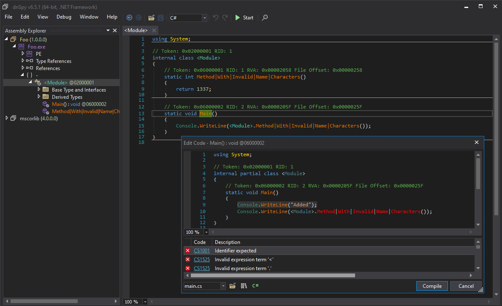Image resolution: width=502 pixels, height=306 pixels.
Task: Click the green C# icon in Edit Code dialog
Action: pyautogui.click(x=255, y=286)
